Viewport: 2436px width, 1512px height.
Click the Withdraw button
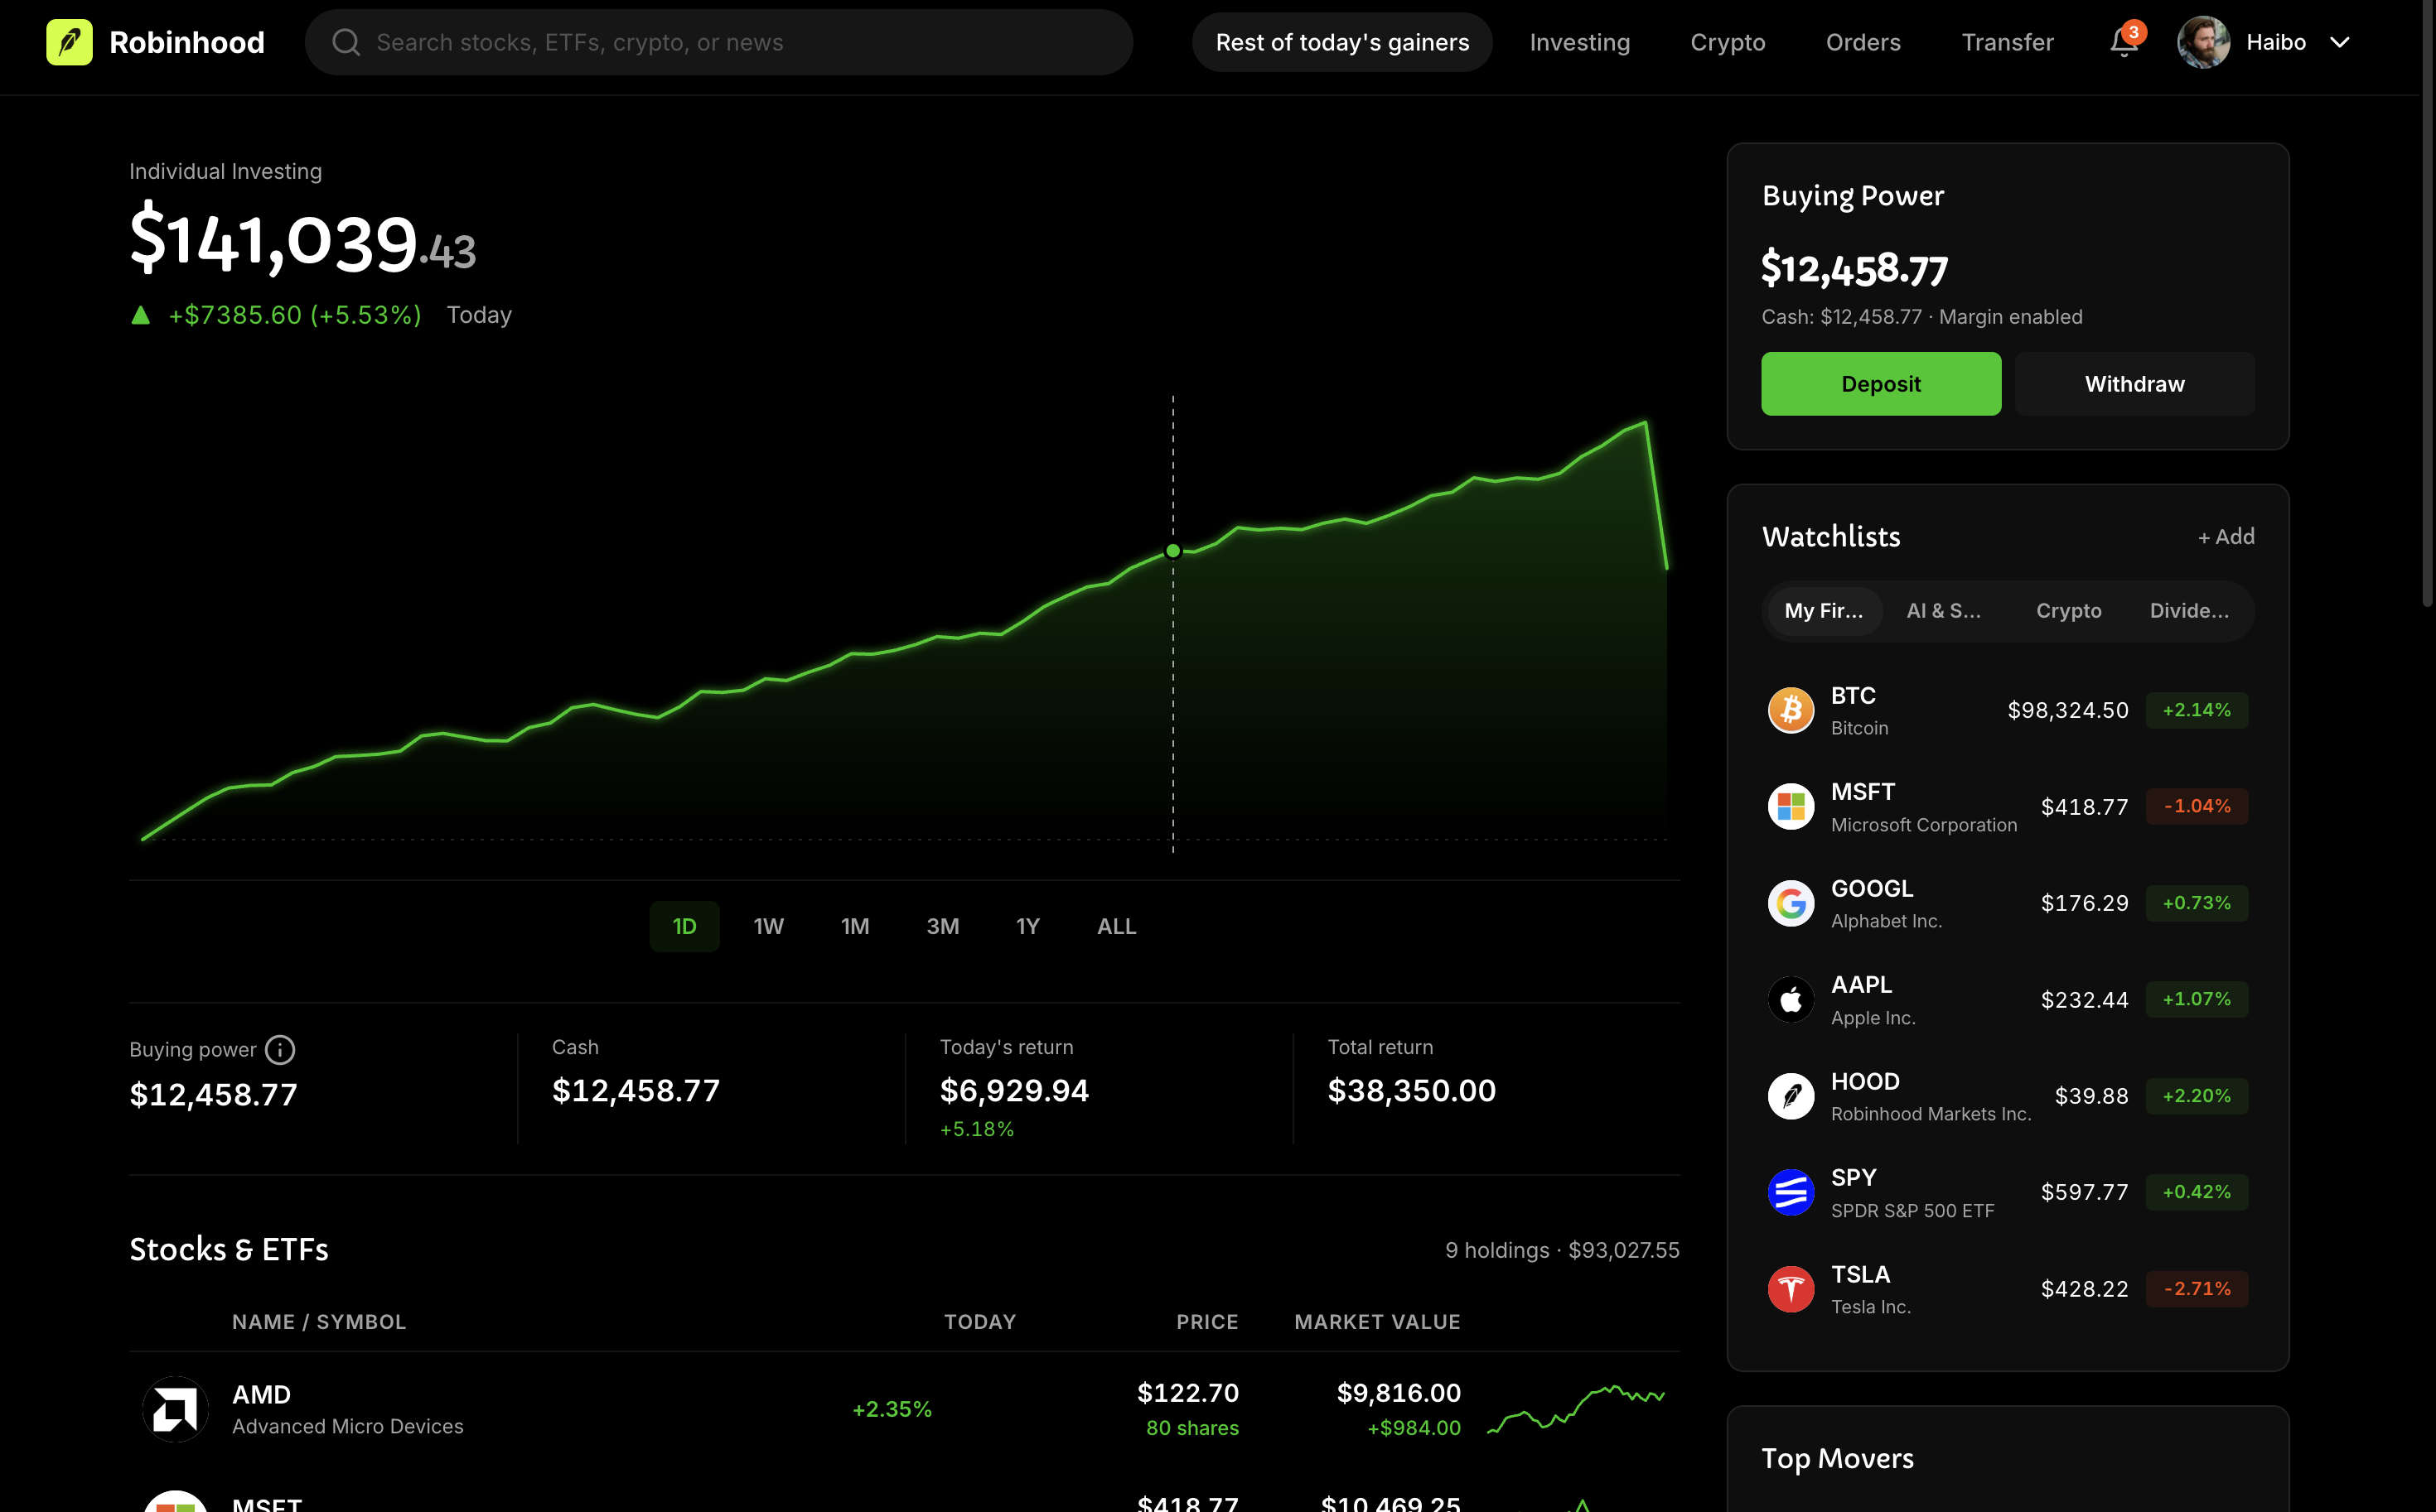[2134, 384]
